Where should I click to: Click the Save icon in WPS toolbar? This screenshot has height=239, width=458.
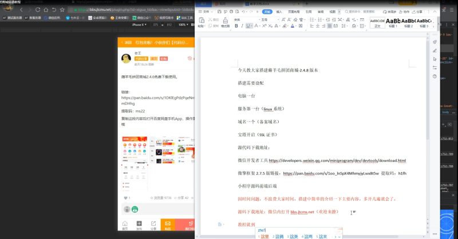point(219,11)
